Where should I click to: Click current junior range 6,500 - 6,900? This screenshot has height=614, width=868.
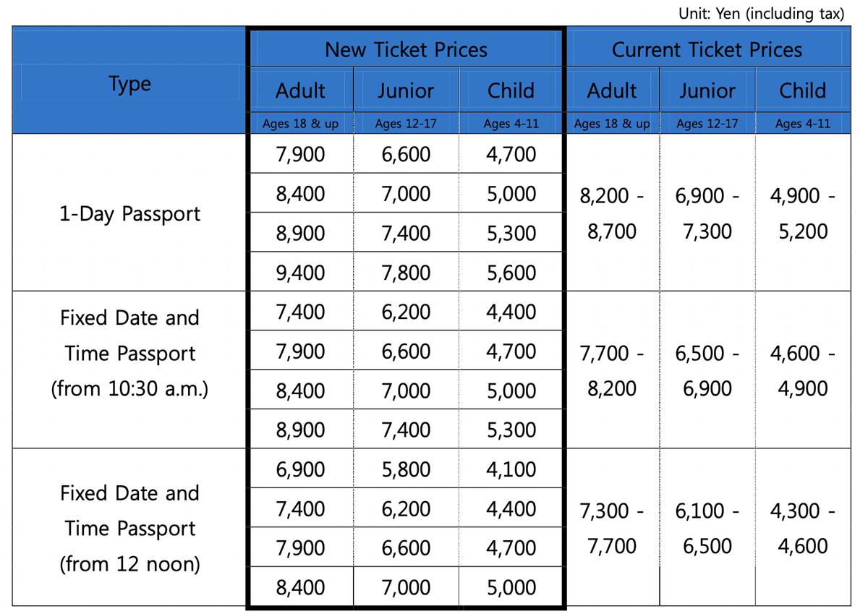click(x=707, y=370)
